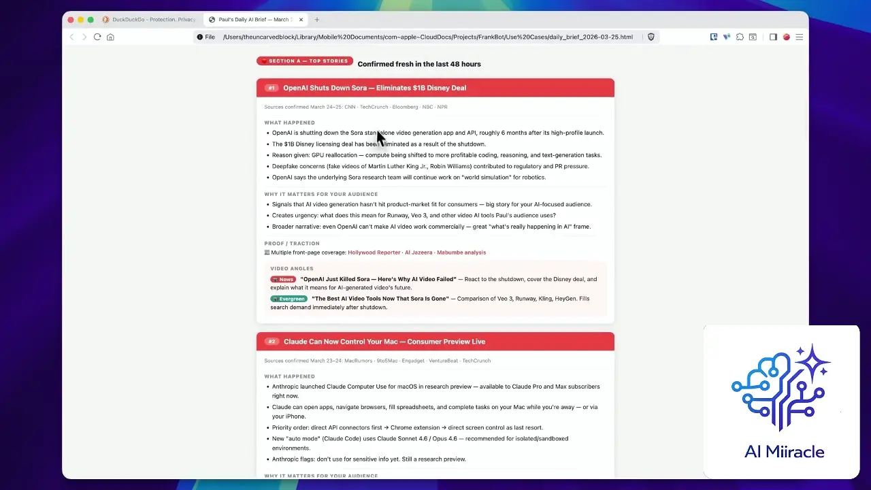Click the extension icon just left of the puzzle piece
871x490 pixels.
coord(727,37)
